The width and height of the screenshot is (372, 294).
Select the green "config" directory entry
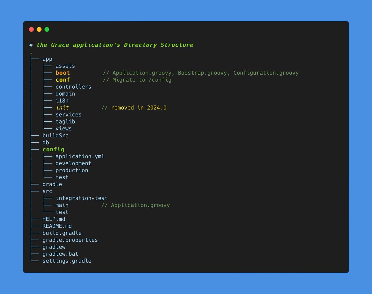[x=54, y=149]
